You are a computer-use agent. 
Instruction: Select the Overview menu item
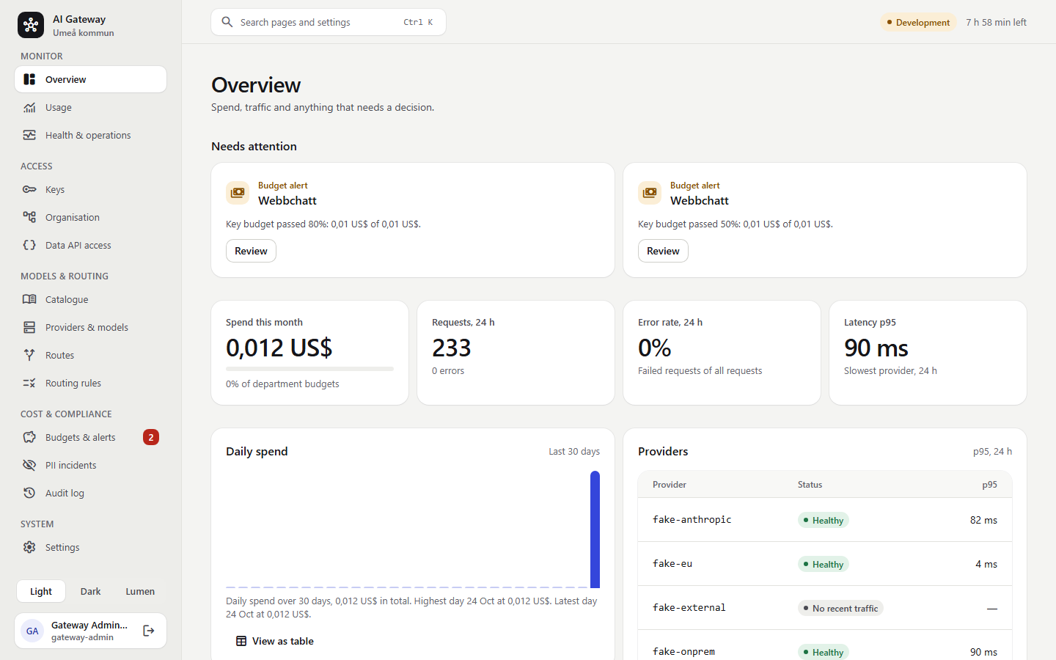[91, 79]
